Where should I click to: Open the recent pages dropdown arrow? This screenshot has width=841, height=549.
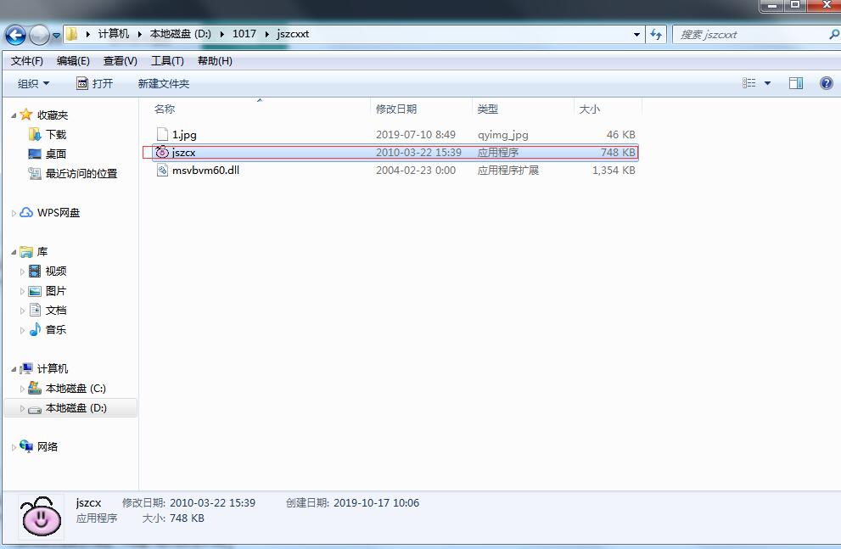pyautogui.click(x=56, y=36)
